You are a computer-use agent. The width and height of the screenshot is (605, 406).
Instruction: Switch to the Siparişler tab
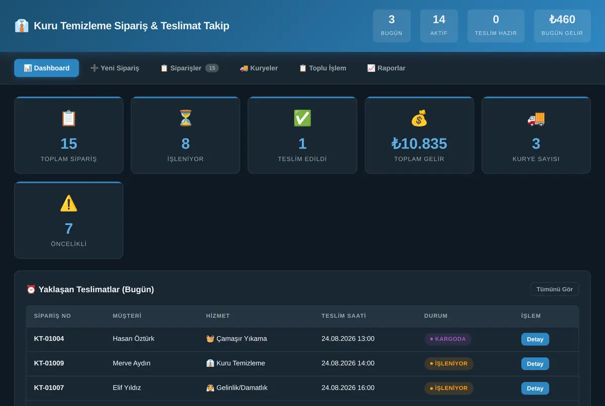[x=189, y=68]
